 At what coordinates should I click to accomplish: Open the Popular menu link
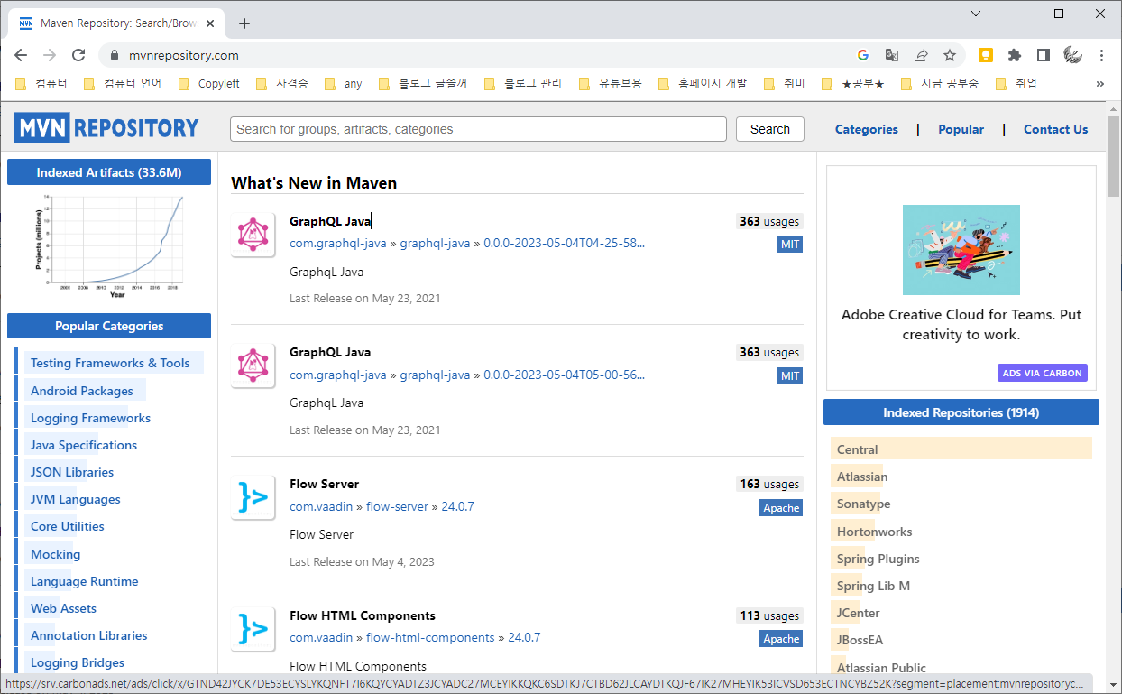click(961, 129)
